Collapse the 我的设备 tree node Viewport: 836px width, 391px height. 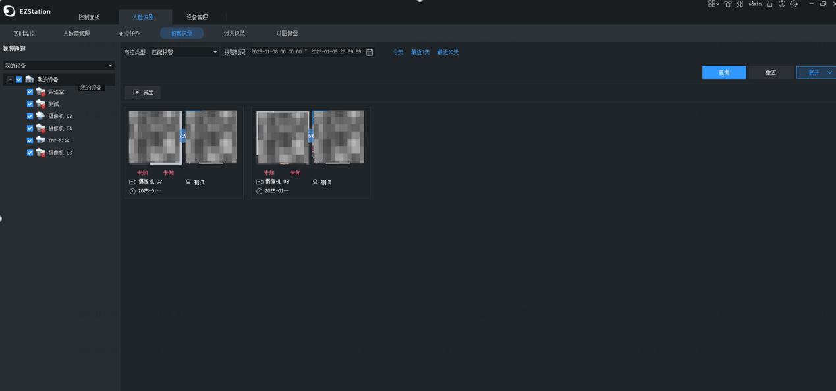point(10,79)
